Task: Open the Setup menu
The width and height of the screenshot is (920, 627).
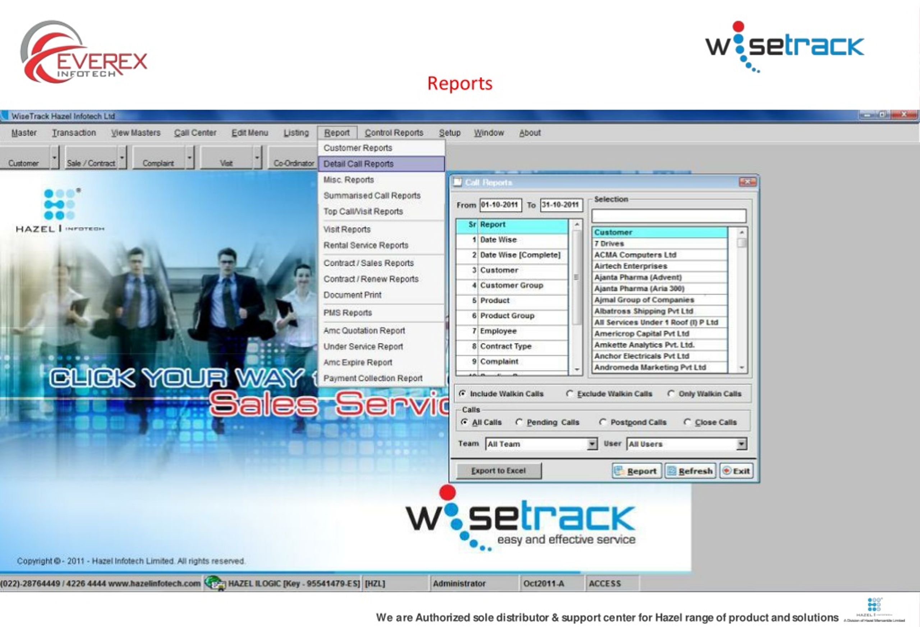Action: [x=450, y=133]
